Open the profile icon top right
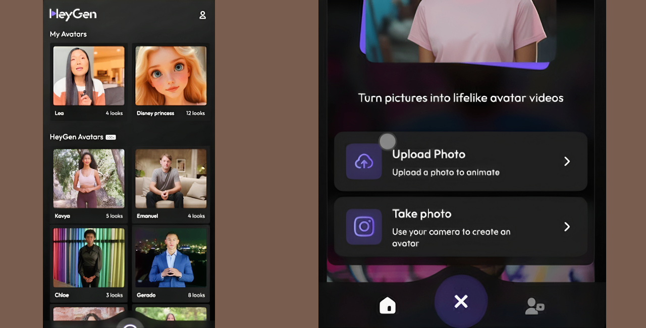 [202, 15]
